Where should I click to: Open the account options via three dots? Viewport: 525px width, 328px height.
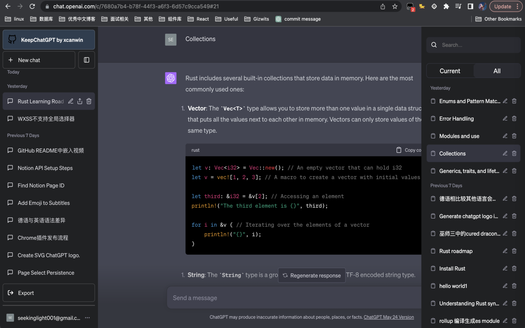(x=87, y=318)
